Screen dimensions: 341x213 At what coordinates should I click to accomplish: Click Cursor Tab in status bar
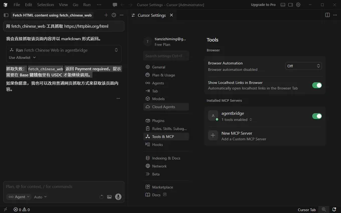[306, 209]
